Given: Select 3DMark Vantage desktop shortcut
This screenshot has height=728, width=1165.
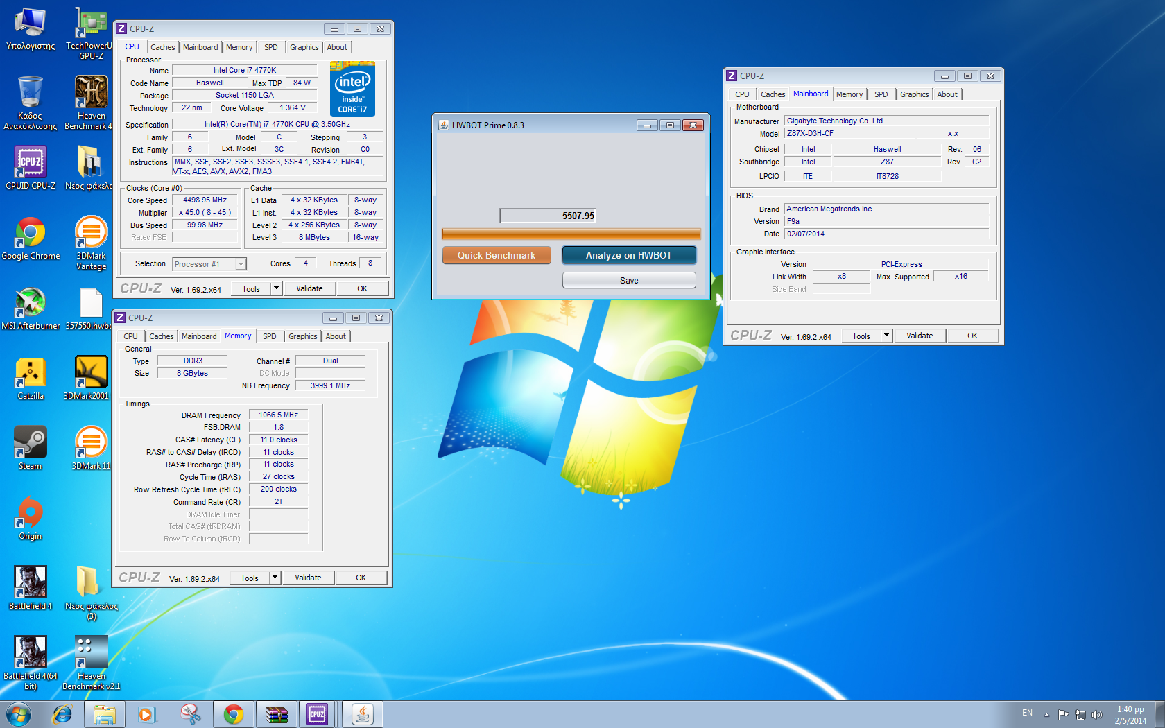Looking at the screenshot, I should [x=91, y=243].
